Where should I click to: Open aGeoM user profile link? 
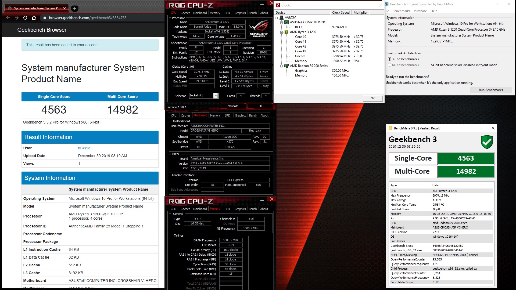click(84, 148)
